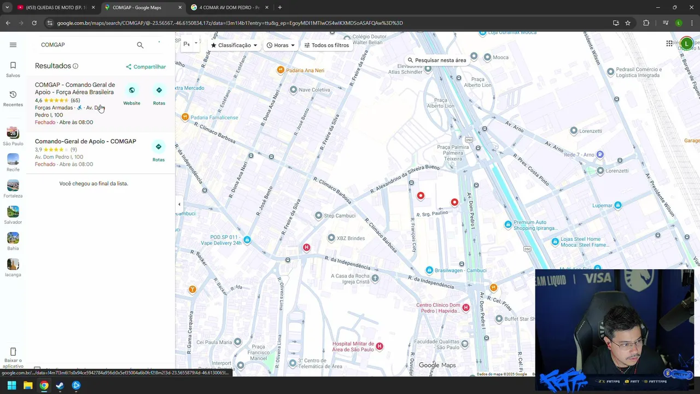This screenshot has height=394, width=700.
Task: Select the red result pin near R. Srg. Paulino
Action: click(x=454, y=202)
